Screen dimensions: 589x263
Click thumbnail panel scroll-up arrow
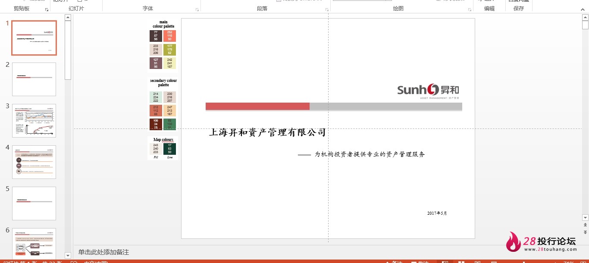tap(68, 17)
